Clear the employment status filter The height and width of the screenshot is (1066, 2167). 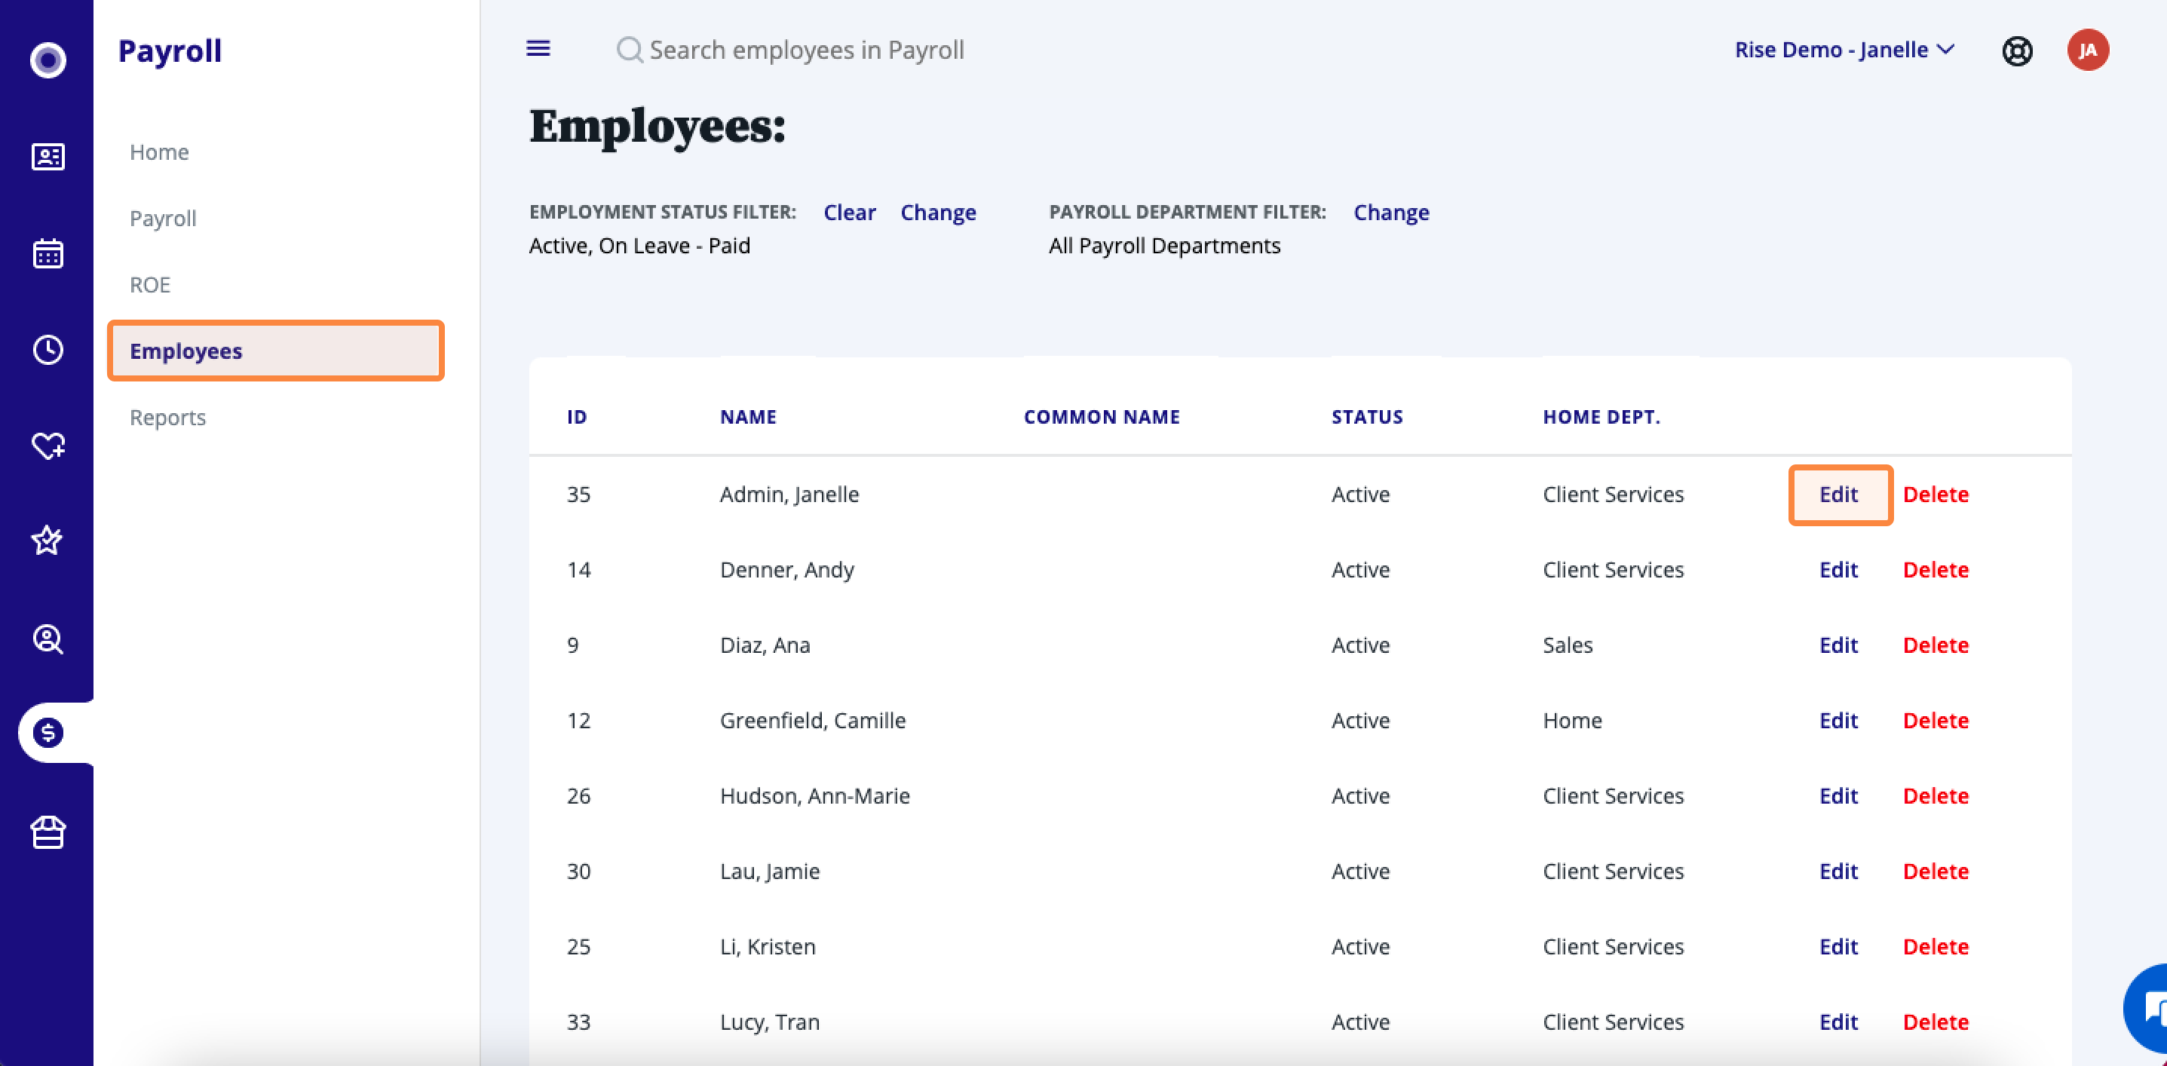(849, 212)
